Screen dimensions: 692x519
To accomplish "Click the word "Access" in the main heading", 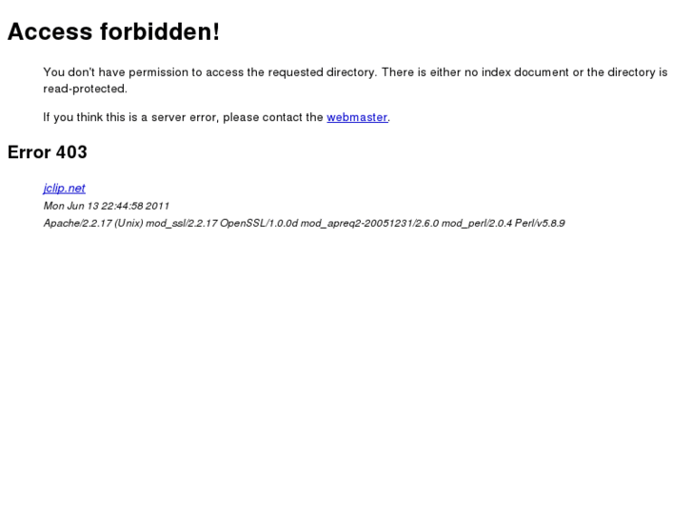I will coord(49,31).
